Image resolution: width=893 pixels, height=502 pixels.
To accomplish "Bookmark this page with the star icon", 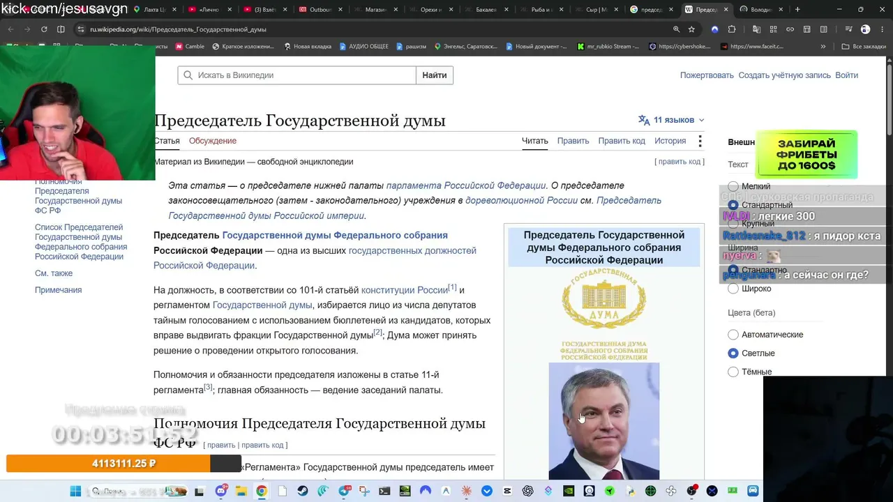I will tap(691, 29).
